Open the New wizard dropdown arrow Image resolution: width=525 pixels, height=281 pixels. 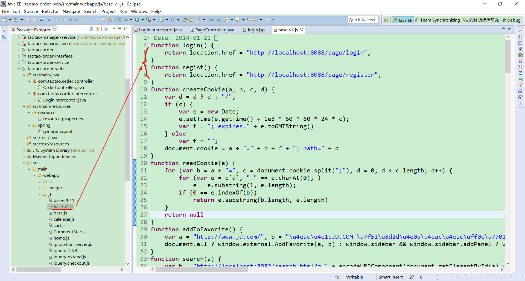point(10,20)
